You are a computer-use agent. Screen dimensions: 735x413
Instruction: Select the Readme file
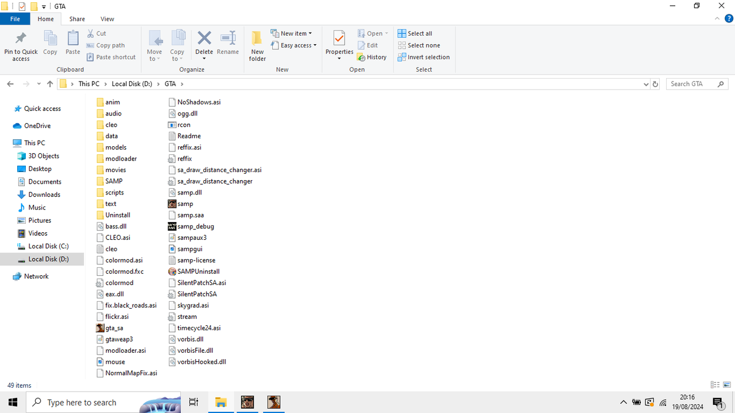click(184, 136)
